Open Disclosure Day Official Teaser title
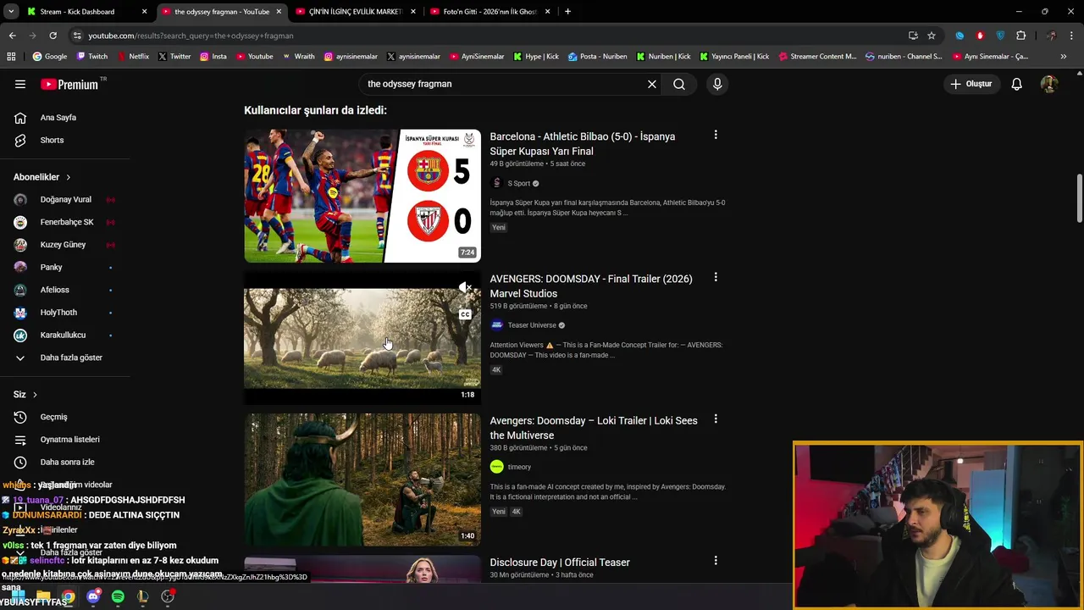The height and width of the screenshot is (610, 1084). point(560,563)
